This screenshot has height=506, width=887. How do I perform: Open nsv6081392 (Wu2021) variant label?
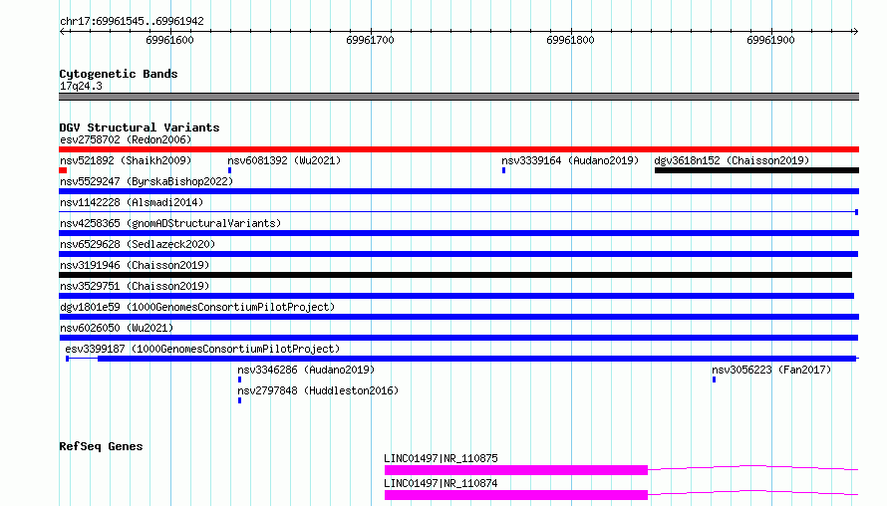pyautogui.click(x=284, y=160)
